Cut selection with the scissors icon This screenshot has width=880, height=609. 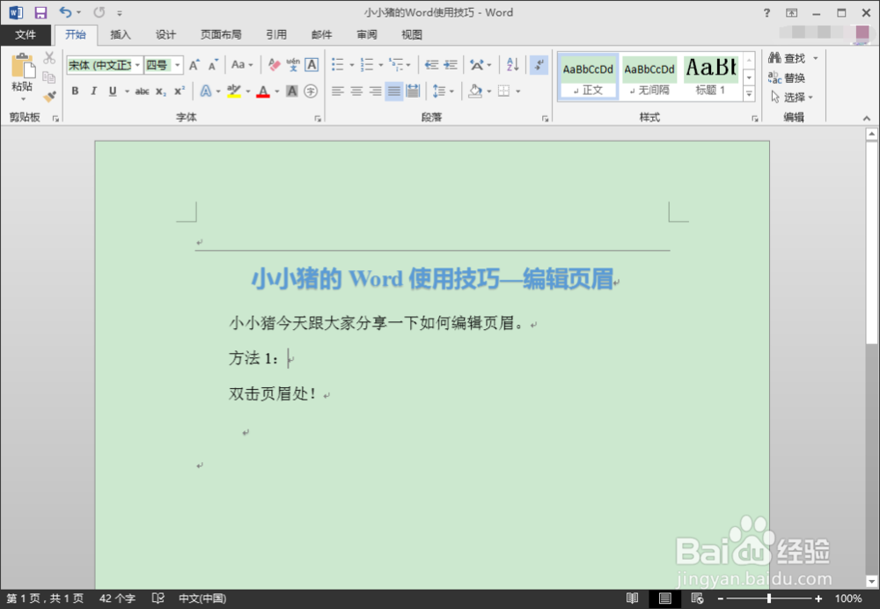49,57
